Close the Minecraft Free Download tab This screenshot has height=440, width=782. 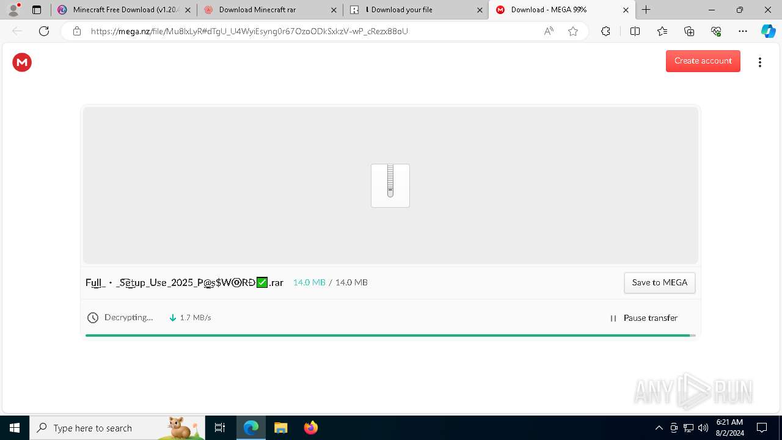point(188,10)
